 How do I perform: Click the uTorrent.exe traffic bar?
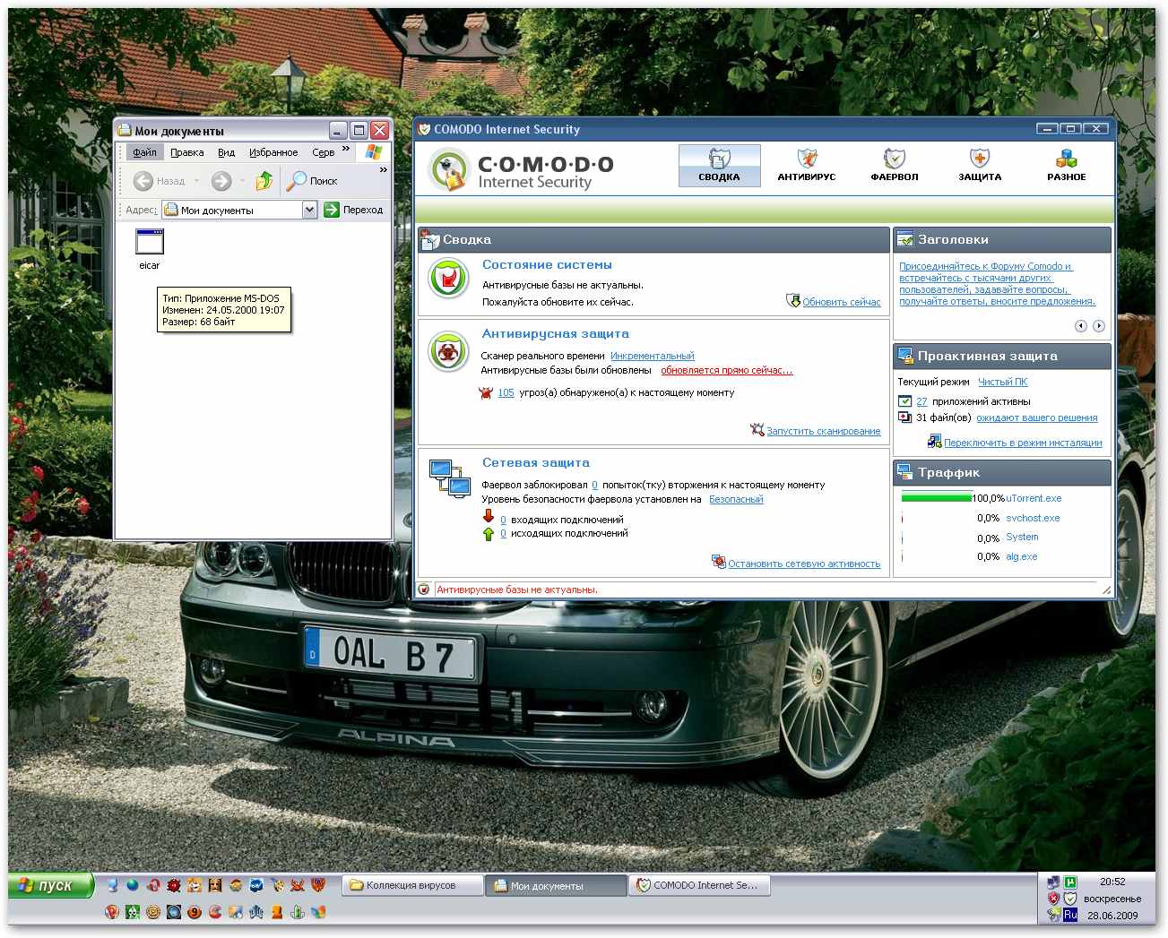(x=936, y=498)
